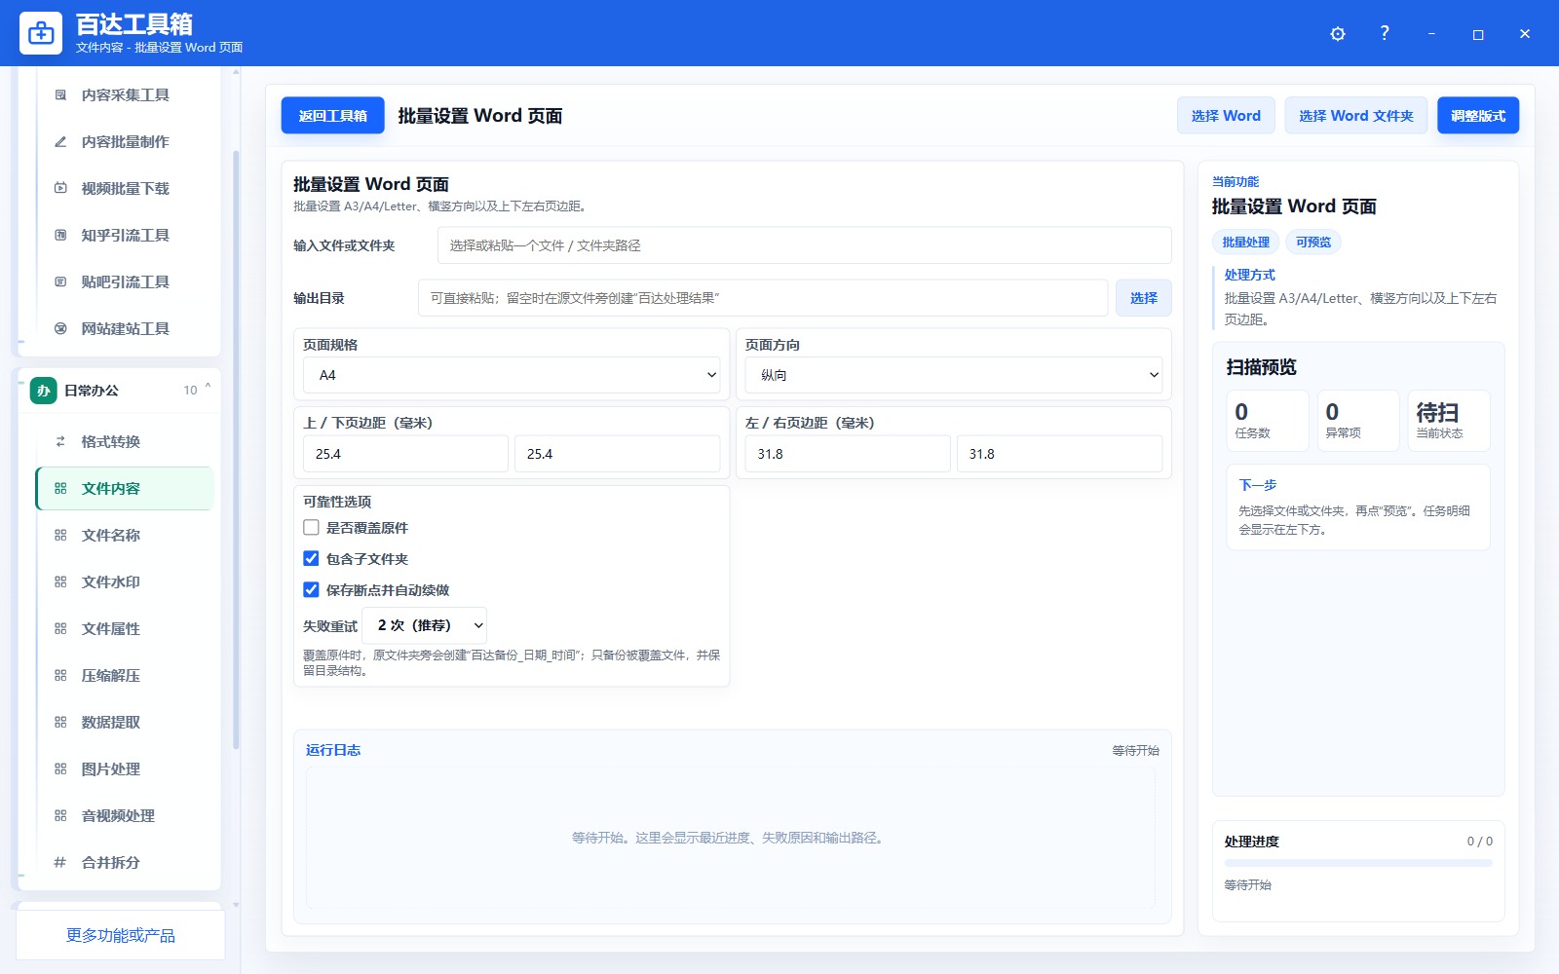Image resolution: width=1559 pixels, height=974 pixels.
Task: Select 图片处理 in the sidebar
Action: point(125,769)
